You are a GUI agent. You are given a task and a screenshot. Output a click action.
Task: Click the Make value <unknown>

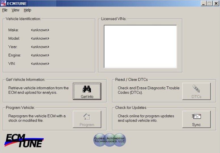[40, 30]
